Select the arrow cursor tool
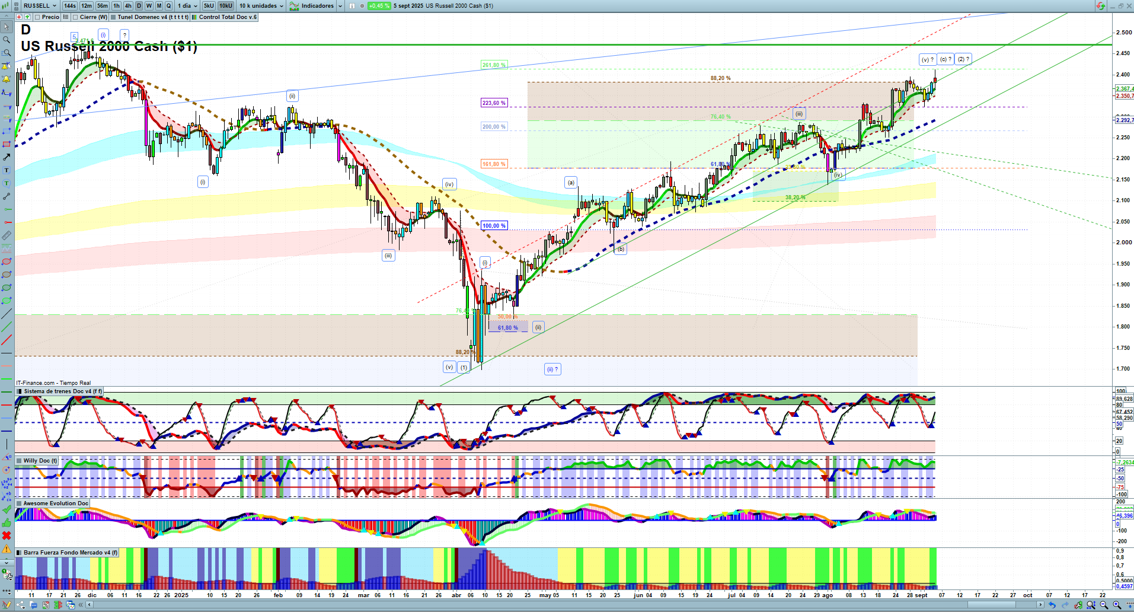This screenshot has height=612, width=1134. 7,27
